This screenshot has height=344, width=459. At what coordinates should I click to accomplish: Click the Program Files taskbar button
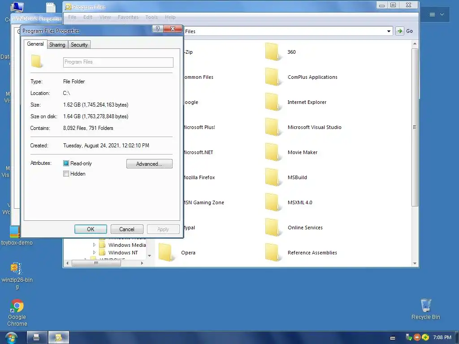click(x=59, y=338)
